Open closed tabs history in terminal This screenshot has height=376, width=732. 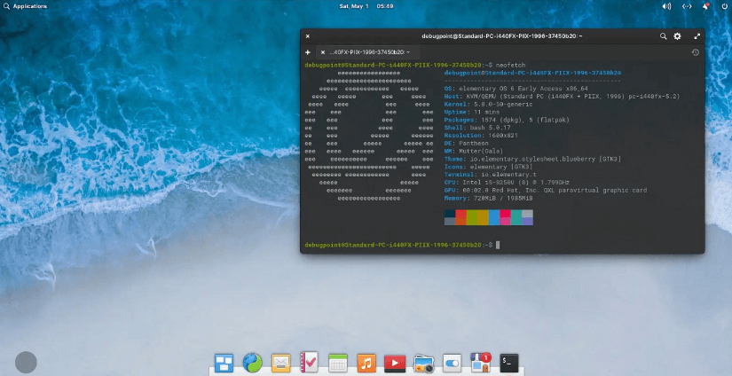(x=695, y=52)
